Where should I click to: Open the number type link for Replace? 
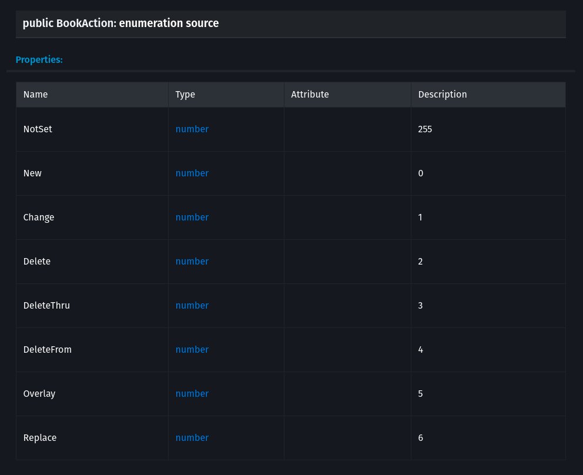pyautogui.click(x=192, y=437)
